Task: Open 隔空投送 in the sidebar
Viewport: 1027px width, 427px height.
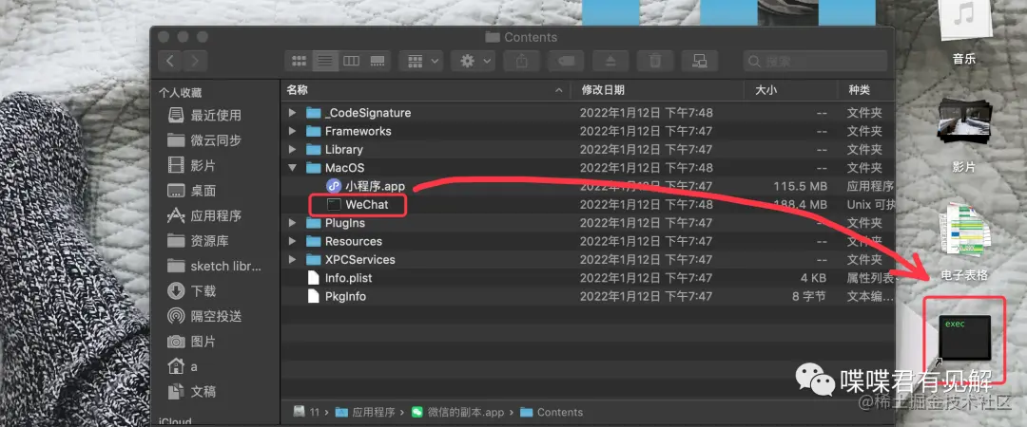Action: point(205,317)
